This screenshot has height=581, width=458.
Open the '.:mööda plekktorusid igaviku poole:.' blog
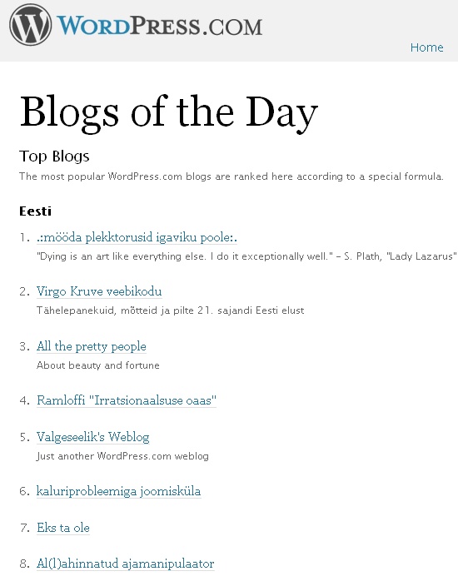pos(137,237)
